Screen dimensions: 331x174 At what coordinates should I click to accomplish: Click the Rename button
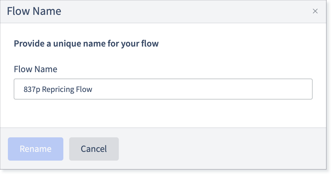point(36,149)
